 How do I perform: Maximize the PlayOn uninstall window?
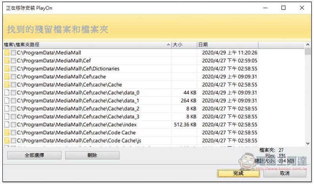[283, 8]
